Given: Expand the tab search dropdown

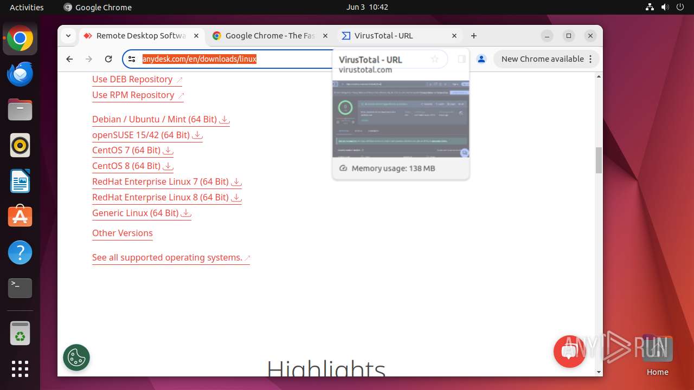Looking at the screenshot, I should tap(68, 36).
